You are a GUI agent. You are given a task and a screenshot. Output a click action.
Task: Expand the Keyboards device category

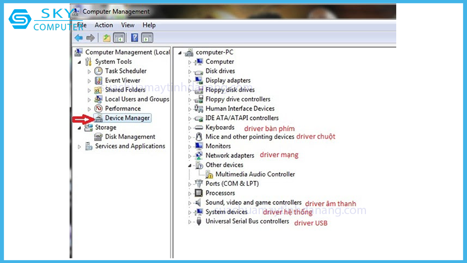pyautogui.click(x=190, y=128)
